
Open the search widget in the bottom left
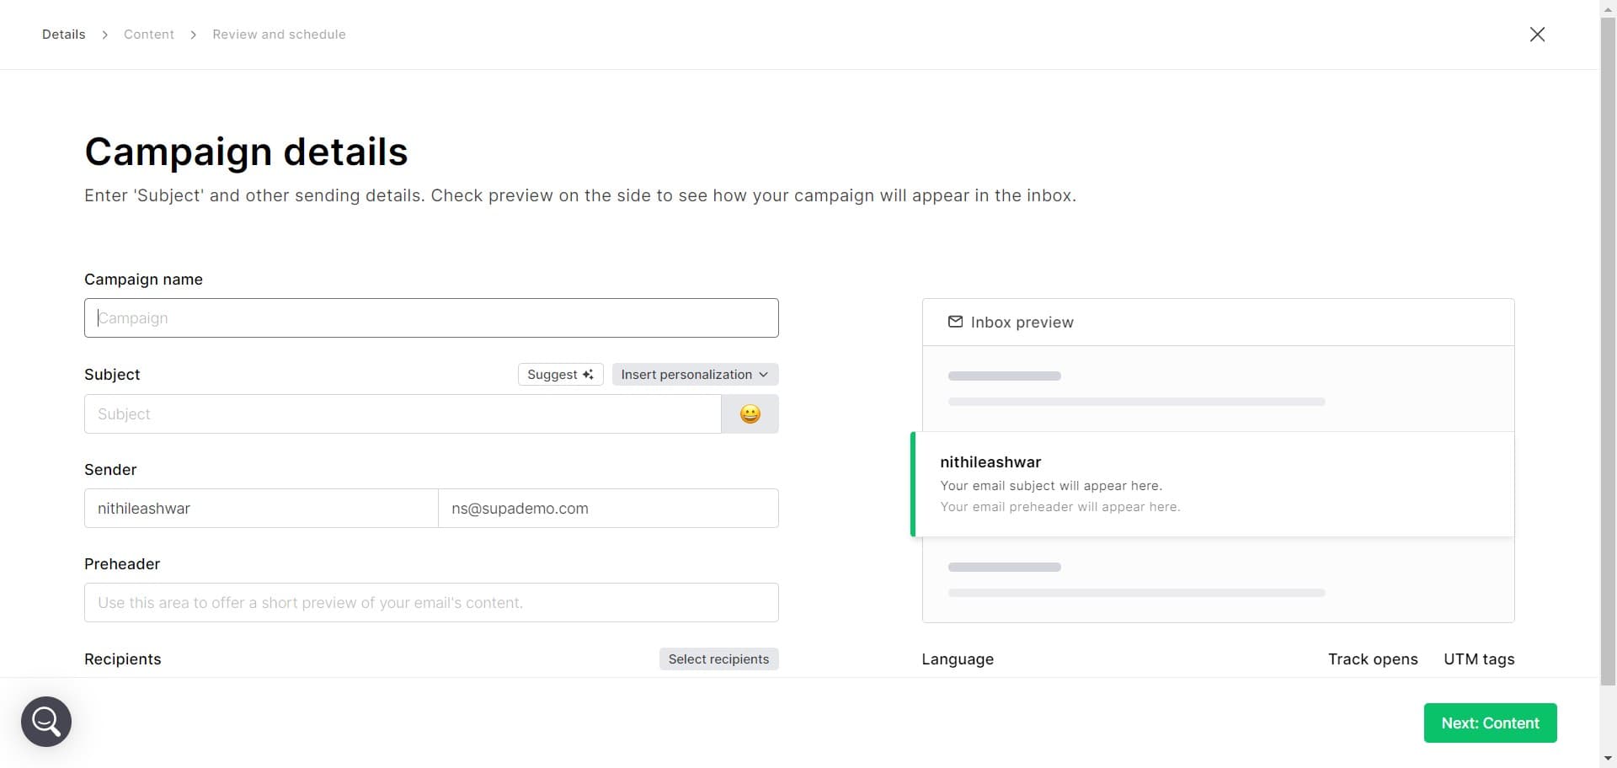pos(45,721)
